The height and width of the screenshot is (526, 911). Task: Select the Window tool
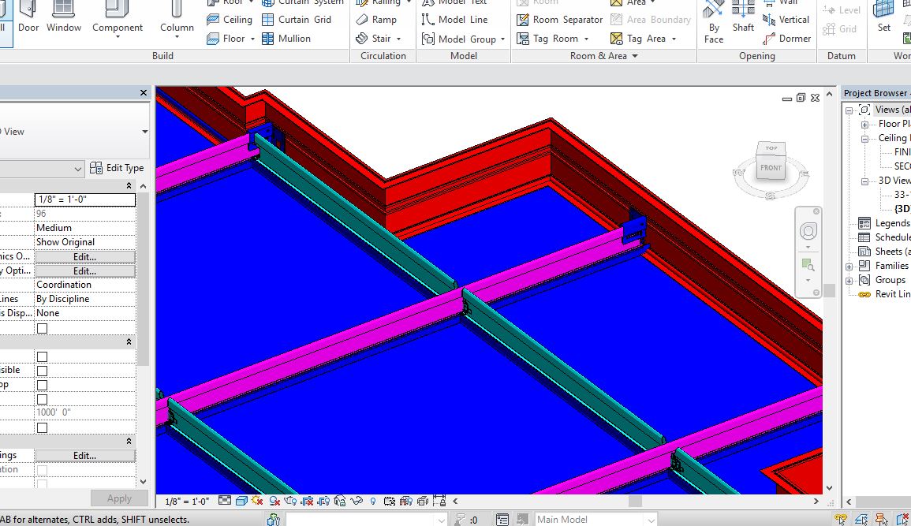pyautogui.click(x=64, y=17)
